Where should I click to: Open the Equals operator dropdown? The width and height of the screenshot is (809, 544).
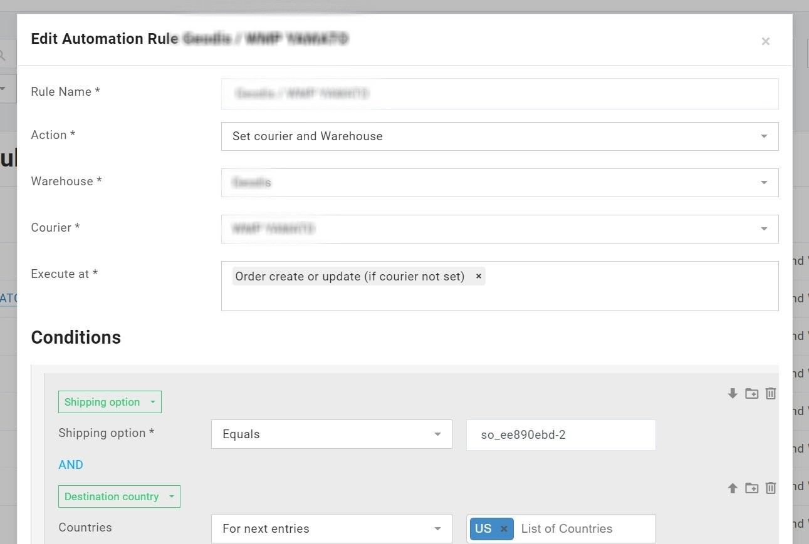click(331, 434)
